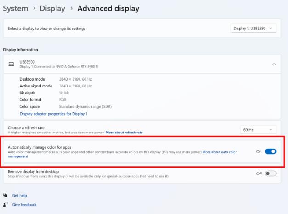Open the 60 Hz refresh rate dropdown
The height and width of the screenshot is (214, 288).
point(258,130)
